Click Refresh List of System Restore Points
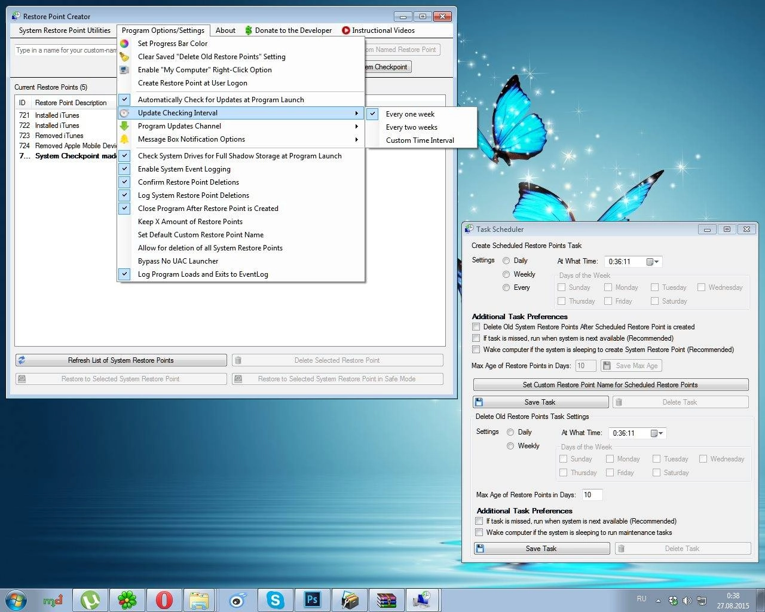The width and height of the screenshot is (765, 612). pos(121,360)
